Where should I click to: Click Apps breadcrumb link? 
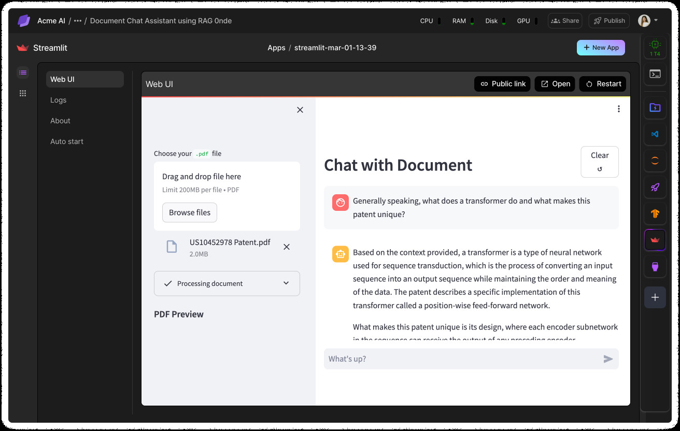pos(276,48)
